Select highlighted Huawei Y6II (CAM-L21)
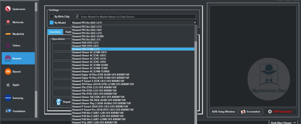Screen dimensions: 301x124 click(x=133, y=49)
